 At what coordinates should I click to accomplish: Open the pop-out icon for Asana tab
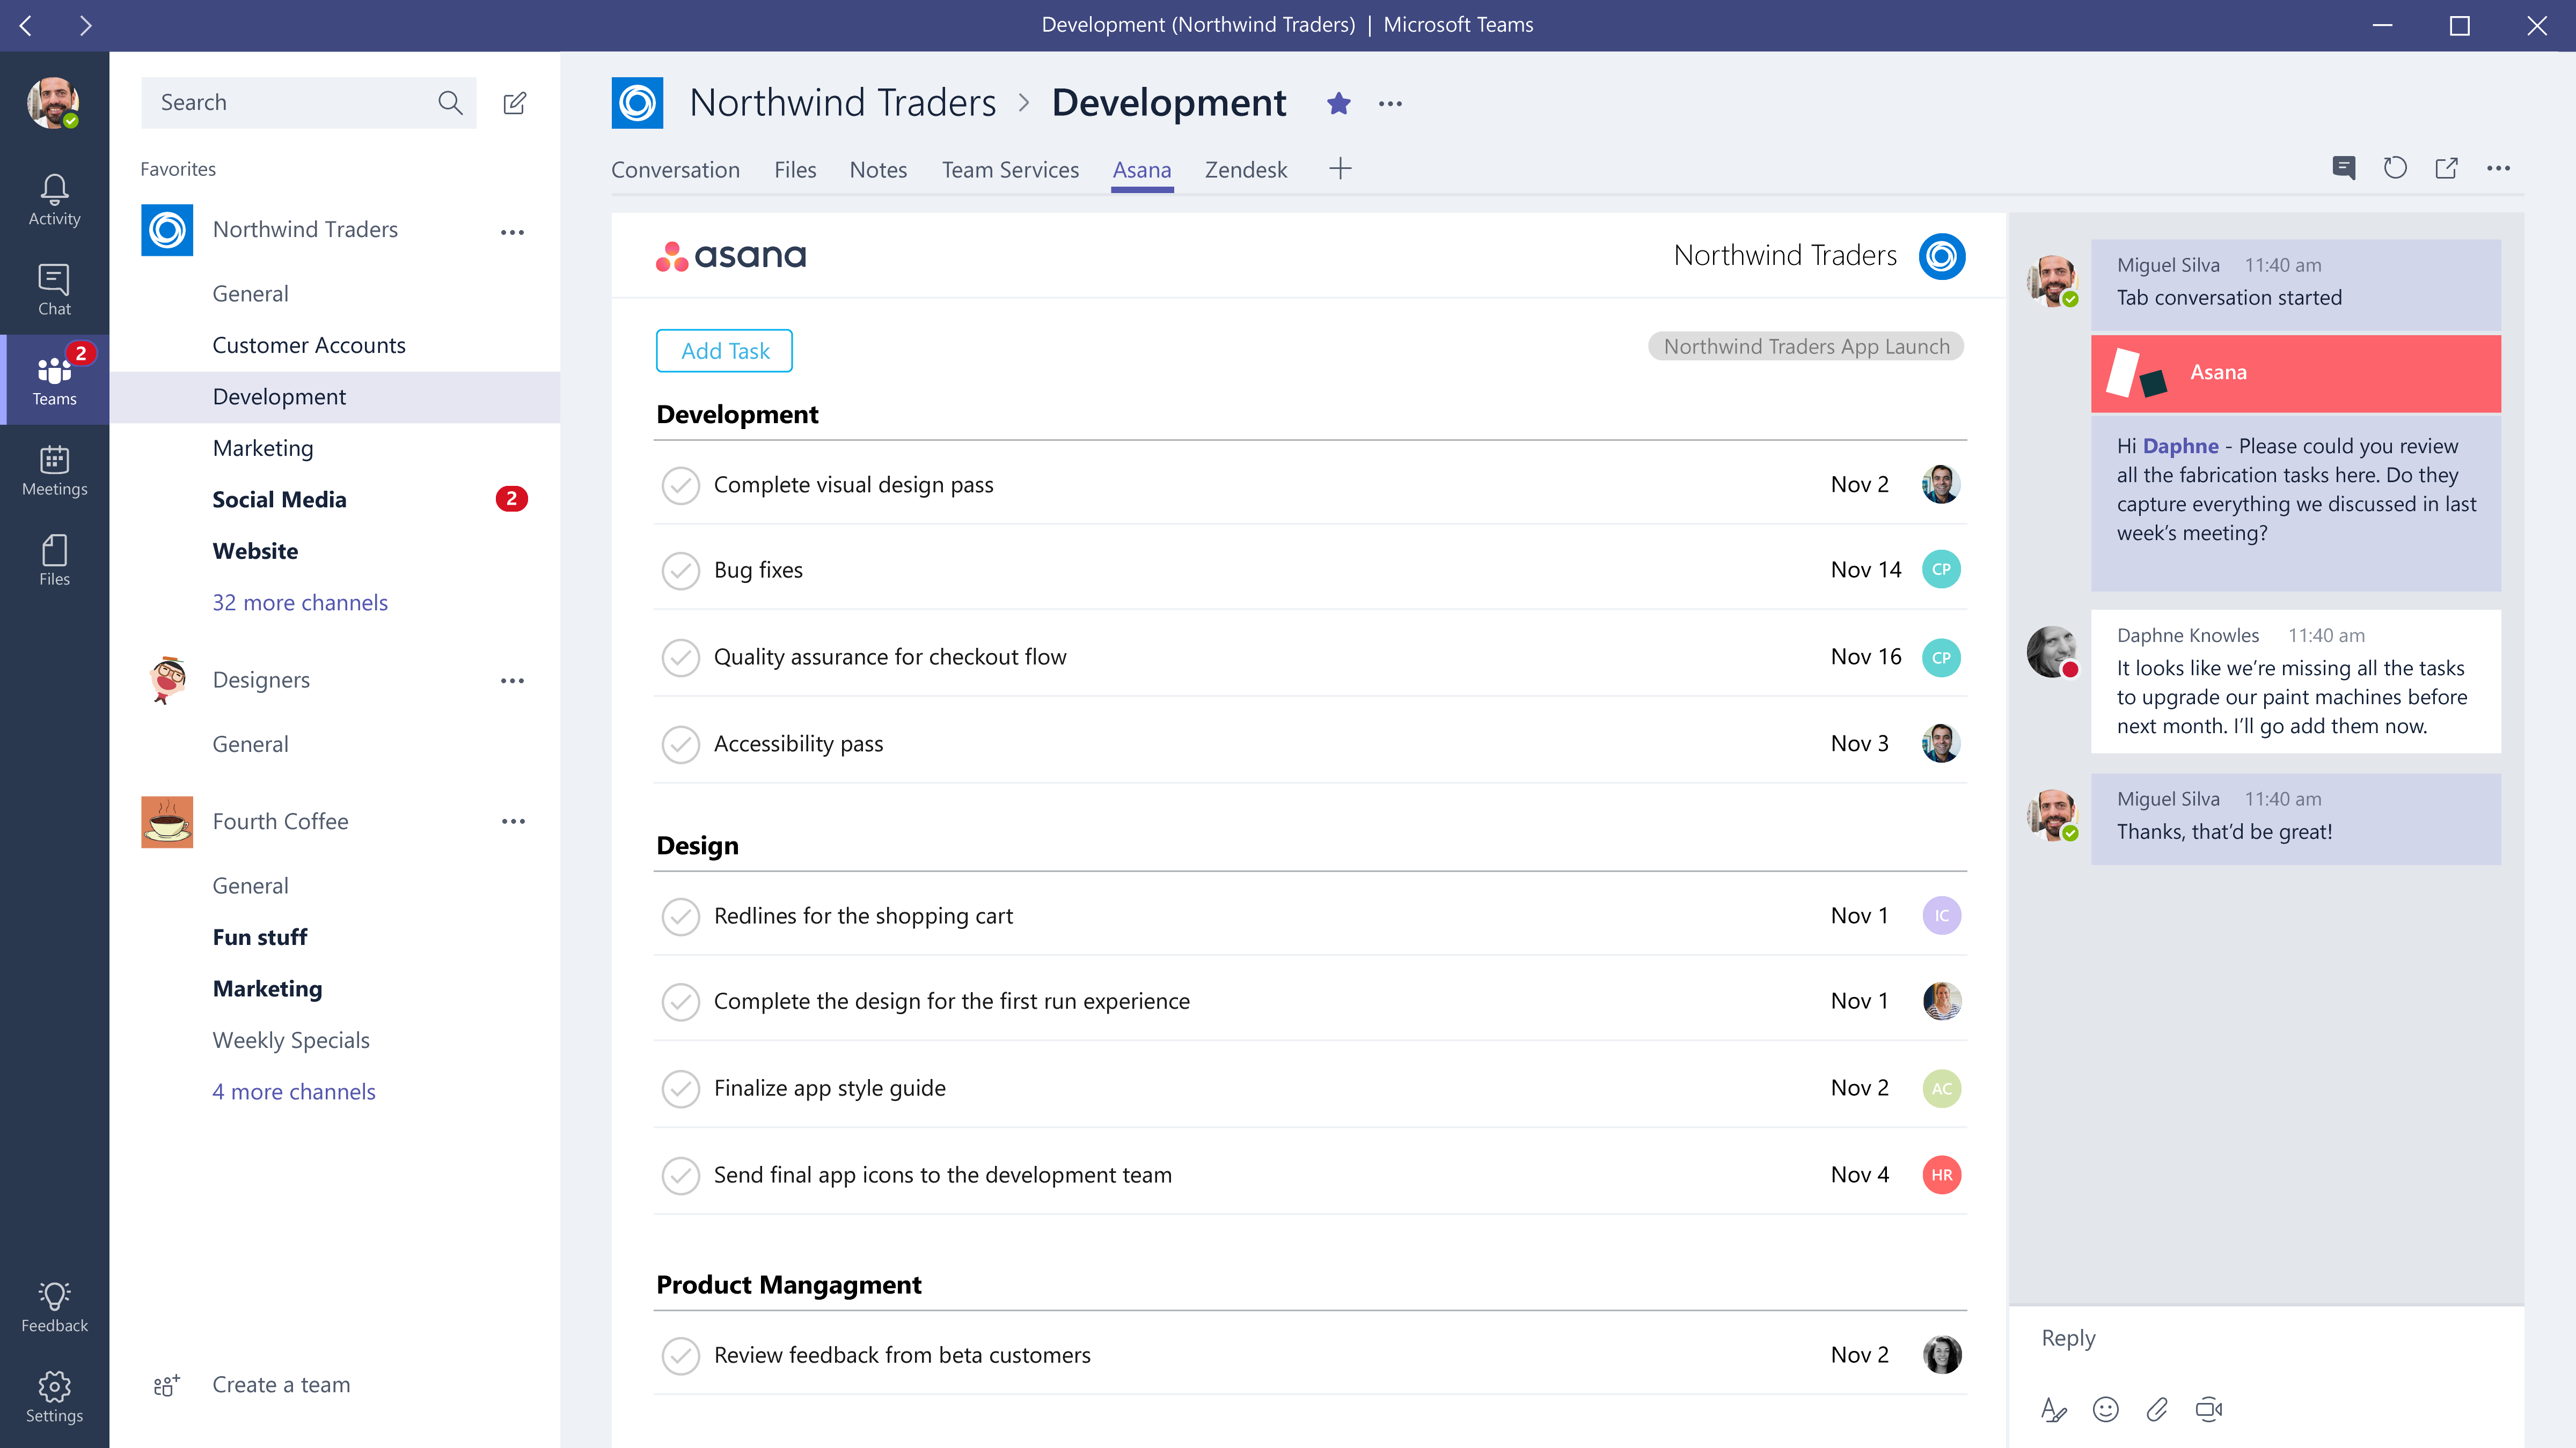pyautogui.click(x=2449, y=168)
